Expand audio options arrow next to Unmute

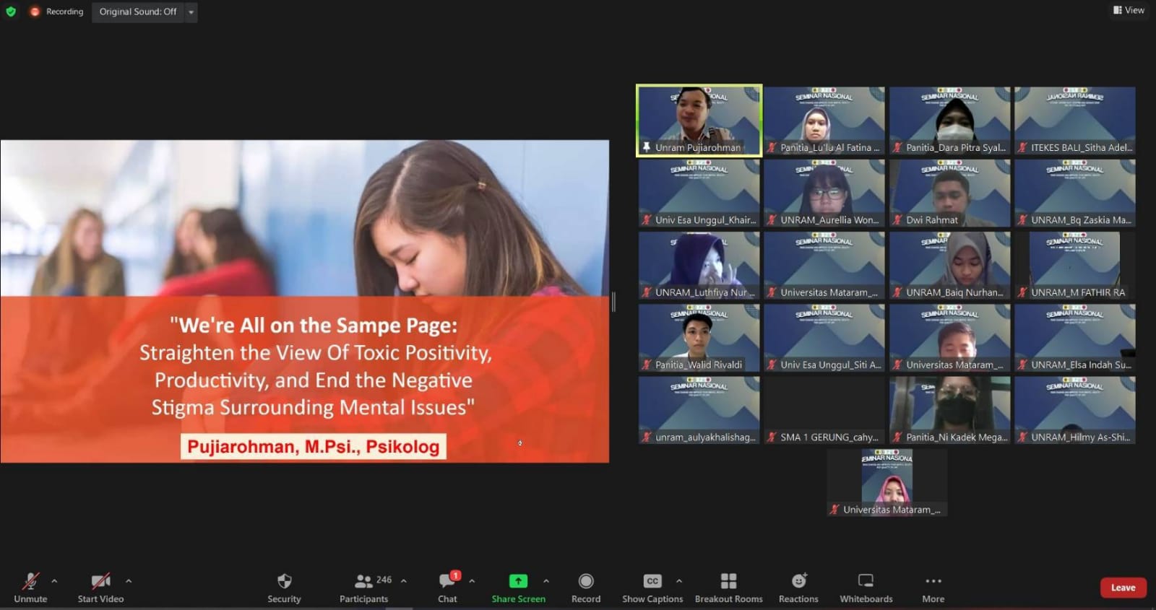point(54,581)
